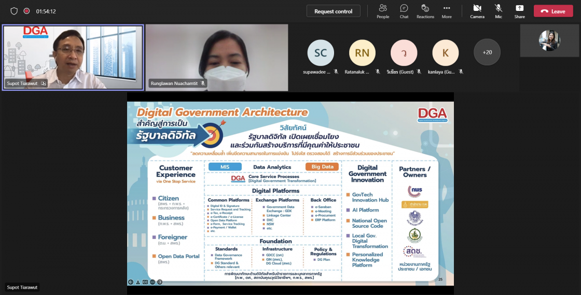
Task: Click the shield security icon
Action: 14,11
